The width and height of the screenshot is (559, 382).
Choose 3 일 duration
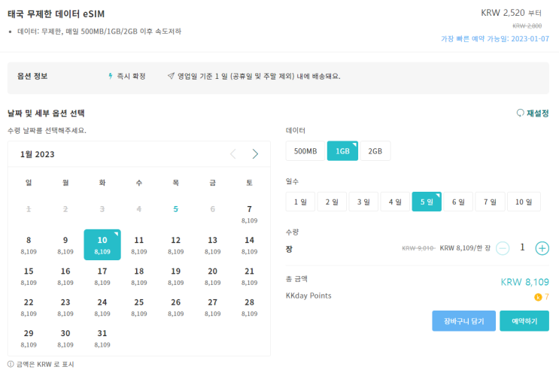click(363, 202)
